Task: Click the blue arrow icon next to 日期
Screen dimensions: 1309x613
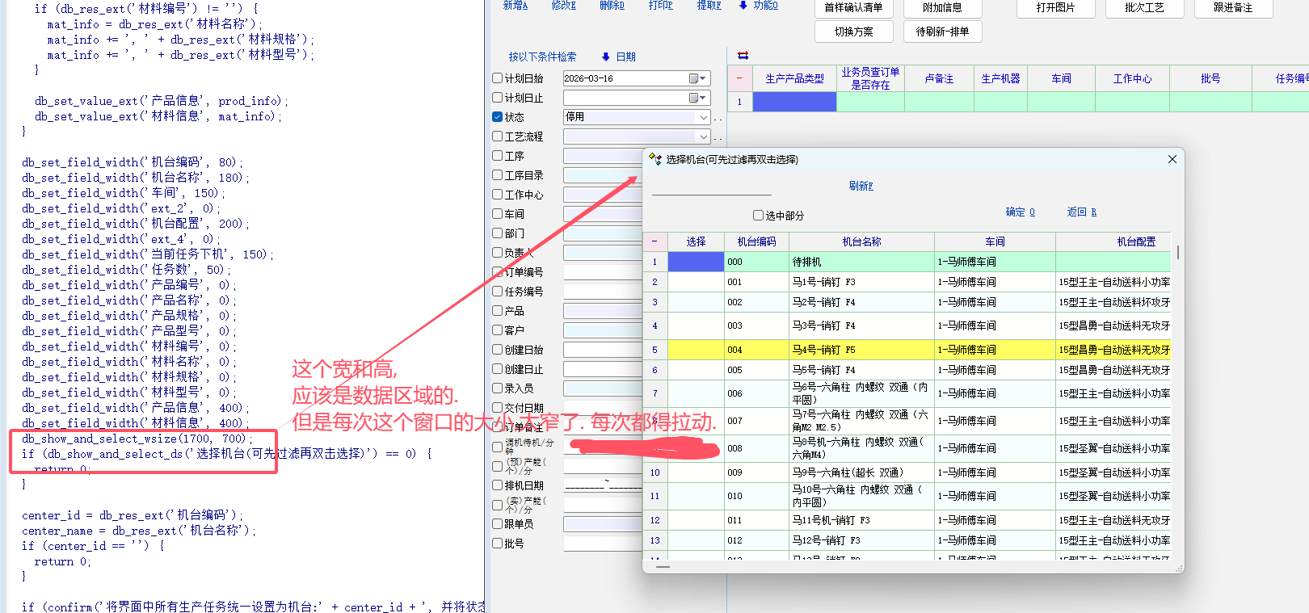Action: point(606,57)
